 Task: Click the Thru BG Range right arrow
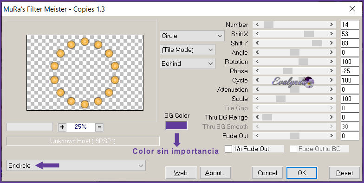click(331, 117)
